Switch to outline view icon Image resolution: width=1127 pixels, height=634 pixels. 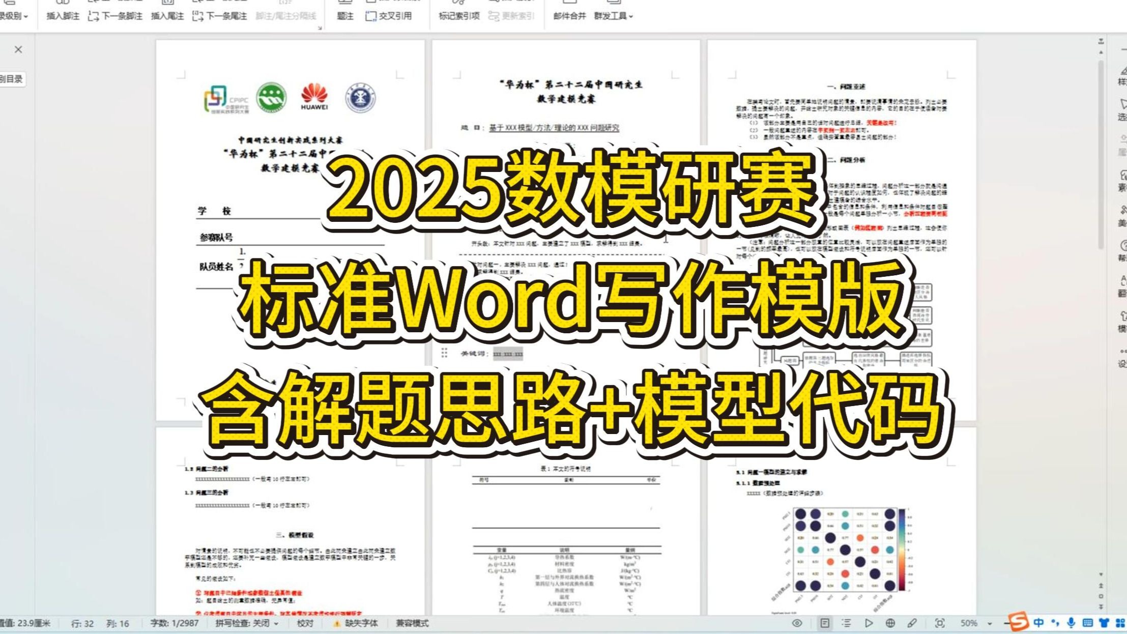[x=847, y=623]
